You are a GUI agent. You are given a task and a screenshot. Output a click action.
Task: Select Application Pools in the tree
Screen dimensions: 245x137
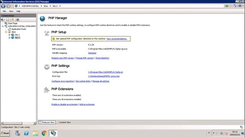pos(19,29)
